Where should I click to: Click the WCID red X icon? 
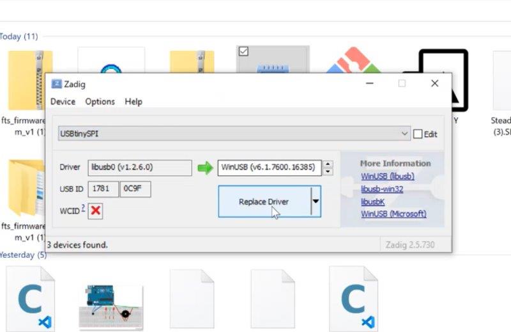95,210
